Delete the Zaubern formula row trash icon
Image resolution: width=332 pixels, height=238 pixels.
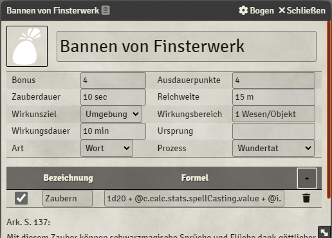(306, 198)
